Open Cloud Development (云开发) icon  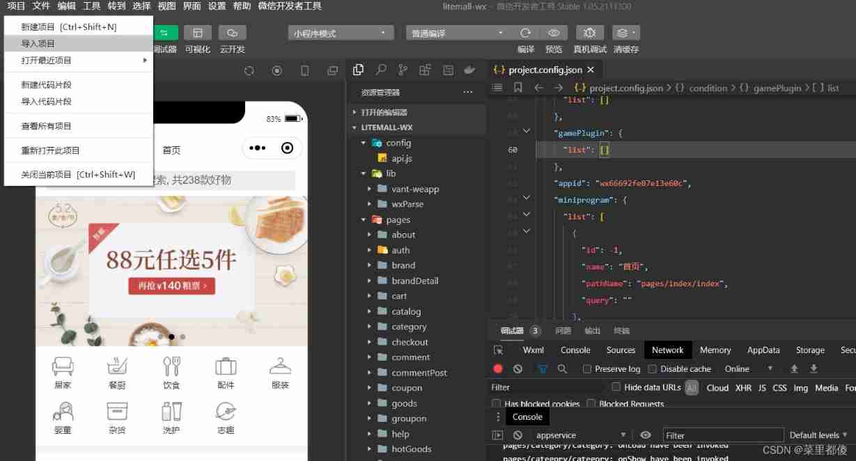233,33
